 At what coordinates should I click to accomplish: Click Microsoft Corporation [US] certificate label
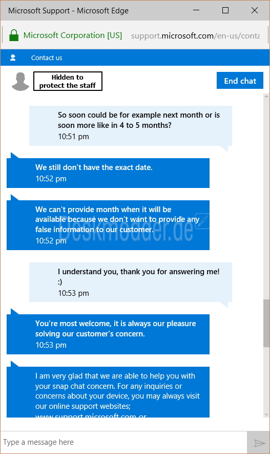73,35
